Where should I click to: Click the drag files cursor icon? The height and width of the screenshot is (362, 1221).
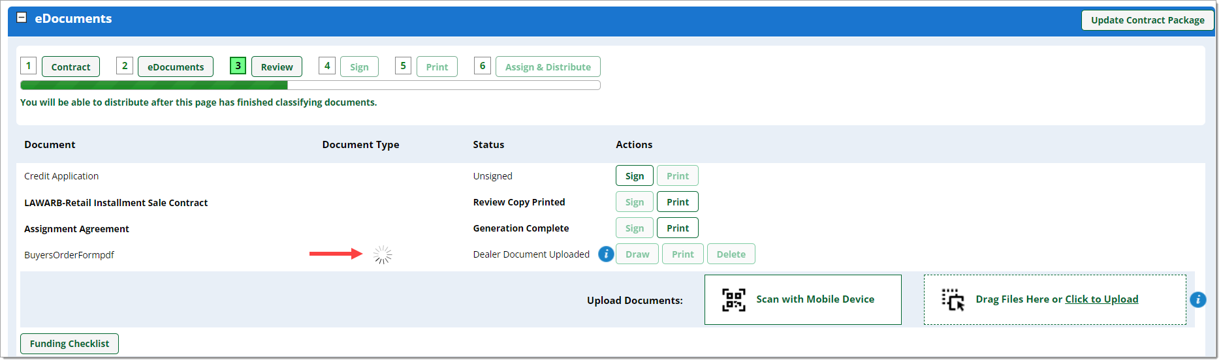[953, 299]
